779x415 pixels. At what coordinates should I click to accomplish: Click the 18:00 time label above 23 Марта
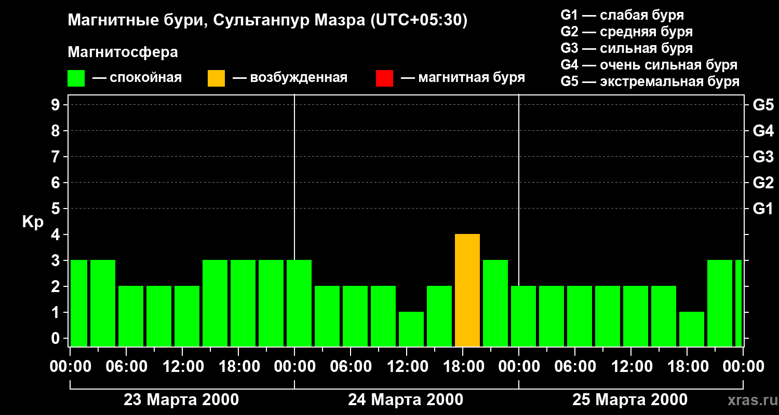(238, 367)
